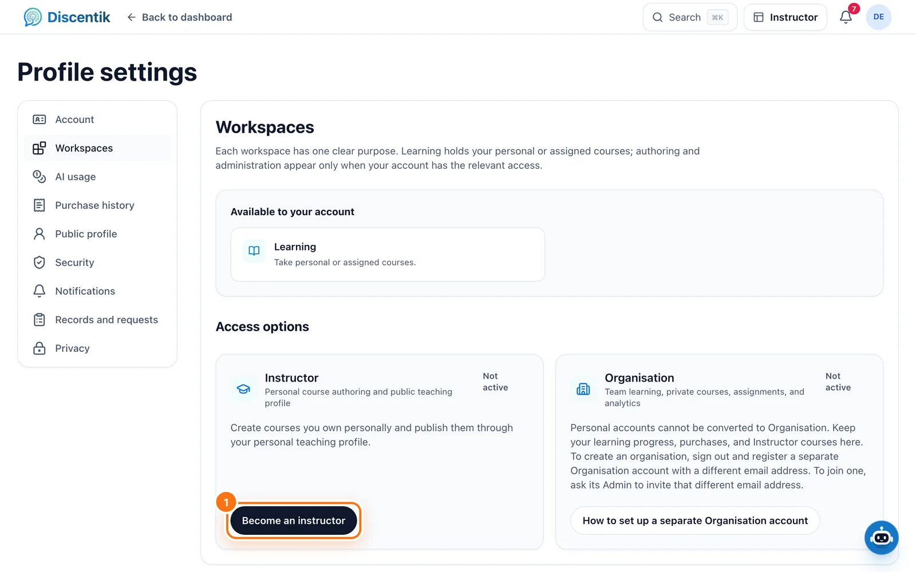916x572 pixels.
Task: Open Privacy settings section
Action: pyautogui.click(x=97, y=348)
